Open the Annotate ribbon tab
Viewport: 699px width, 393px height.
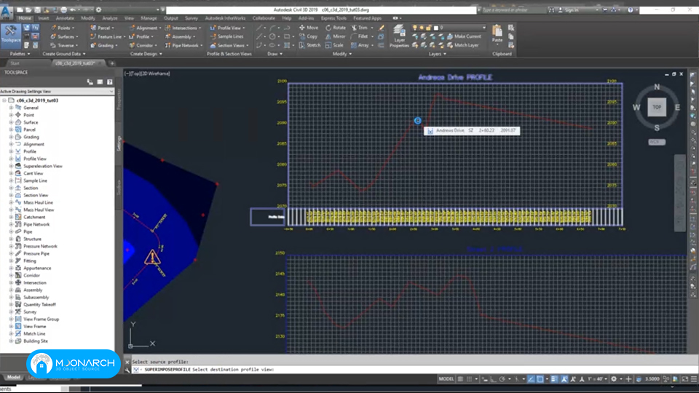click(65, 18)
